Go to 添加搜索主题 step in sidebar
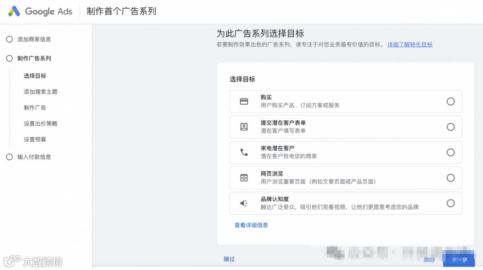The height and width of the screenshot is (270, 483). (x=40, y=92)
